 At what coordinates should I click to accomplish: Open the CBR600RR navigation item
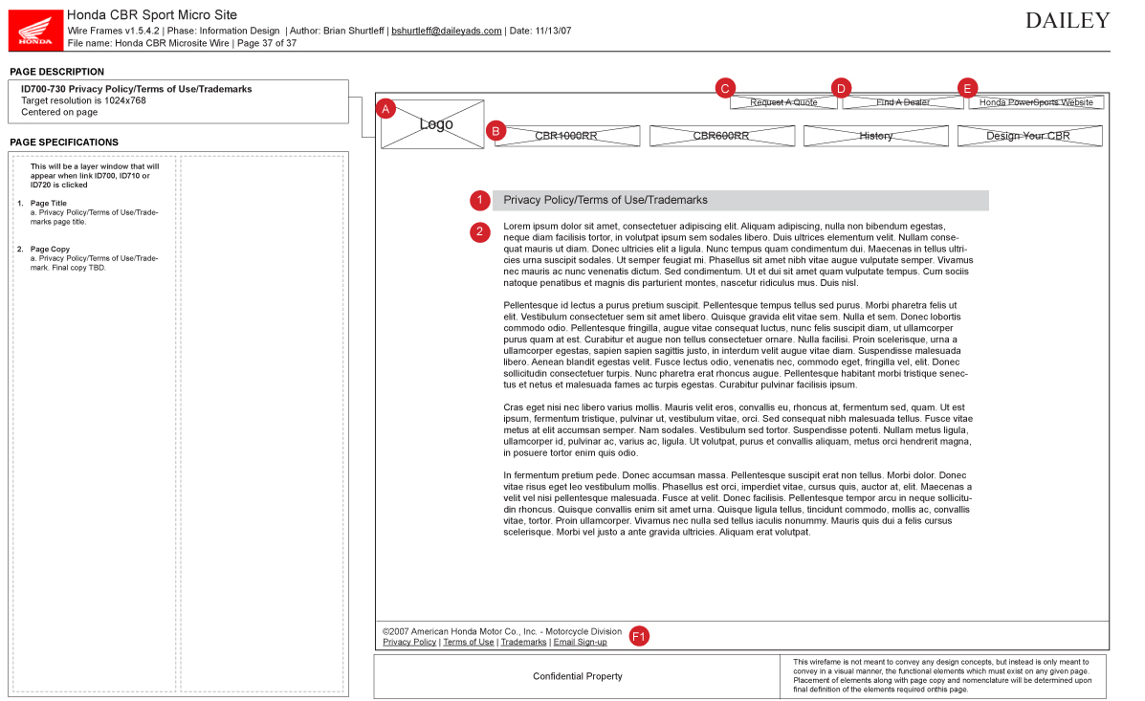[x=722, y=136]
